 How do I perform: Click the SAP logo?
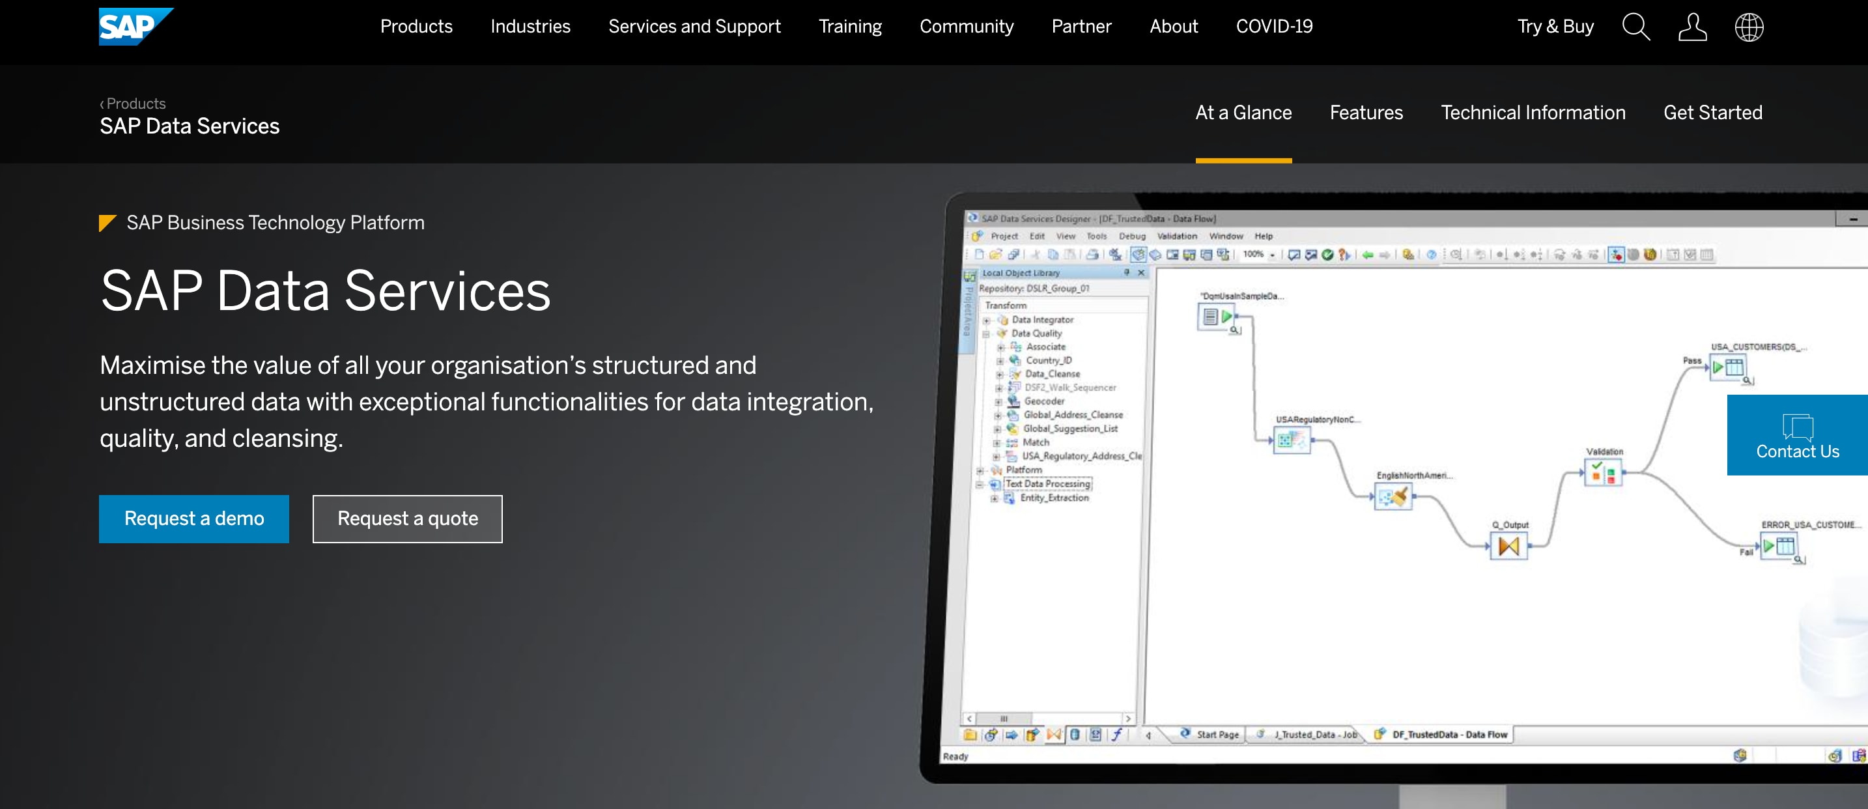click(135, 27)
